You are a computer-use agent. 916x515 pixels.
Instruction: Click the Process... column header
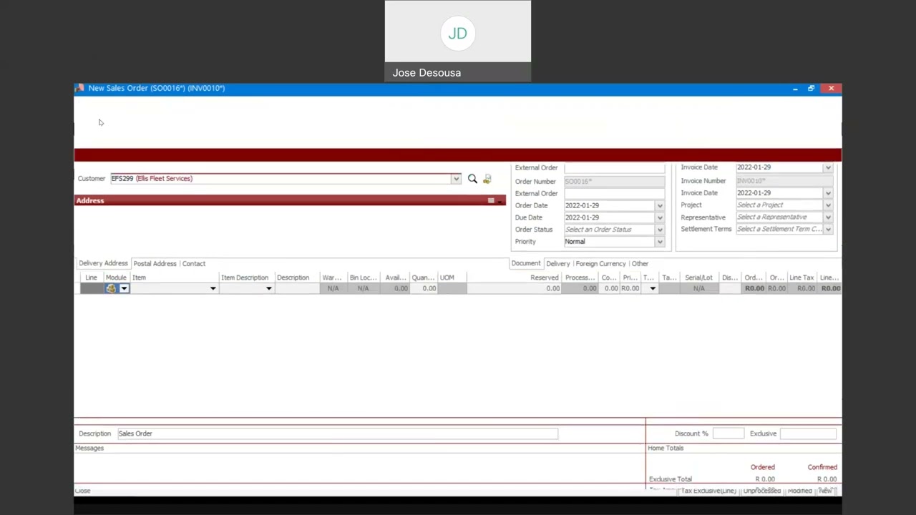580,278
